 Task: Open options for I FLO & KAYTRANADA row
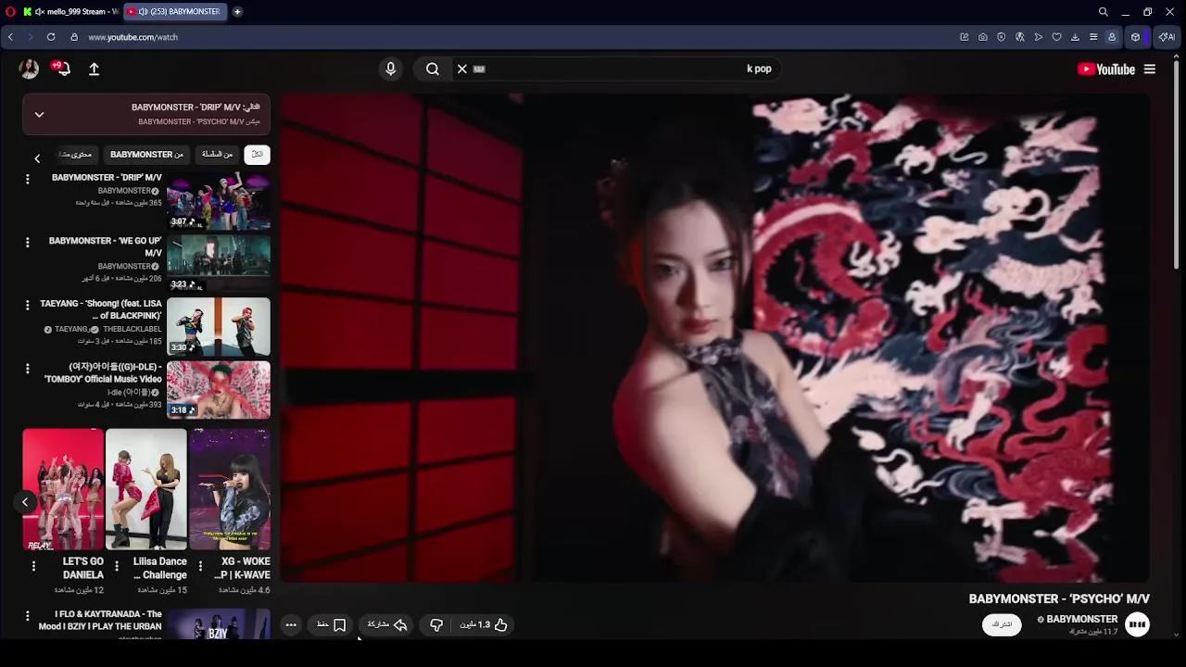coord(27,615)
